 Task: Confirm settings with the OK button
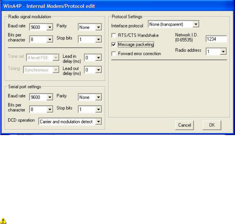(212, 125)
